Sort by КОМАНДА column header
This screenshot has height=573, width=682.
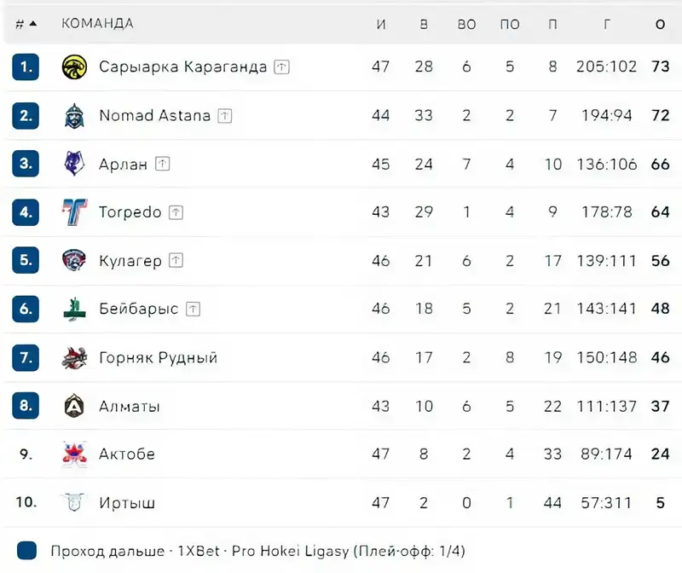click(x=97, y=24)
